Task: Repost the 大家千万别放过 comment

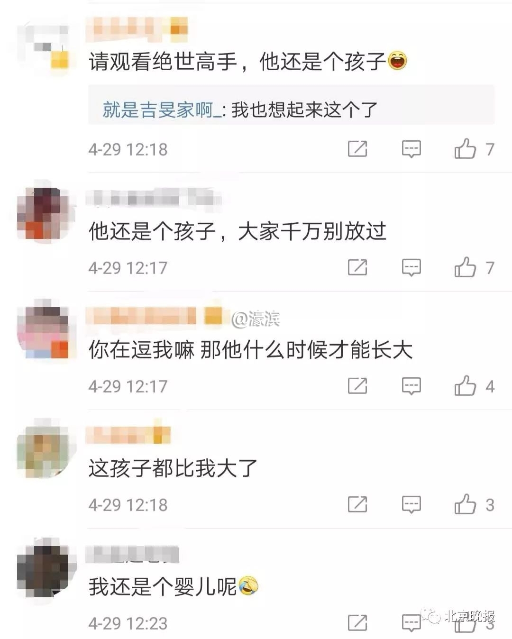Action: (x=357, y=267)
